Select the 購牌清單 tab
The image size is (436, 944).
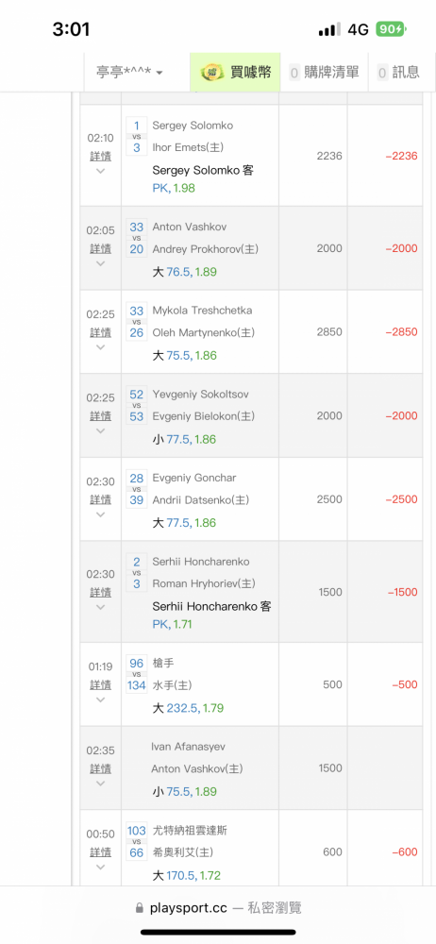[324, 73]
